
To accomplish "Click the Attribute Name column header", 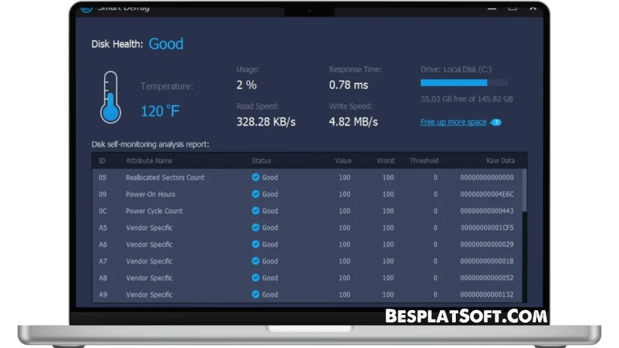I will click(149, 161).
